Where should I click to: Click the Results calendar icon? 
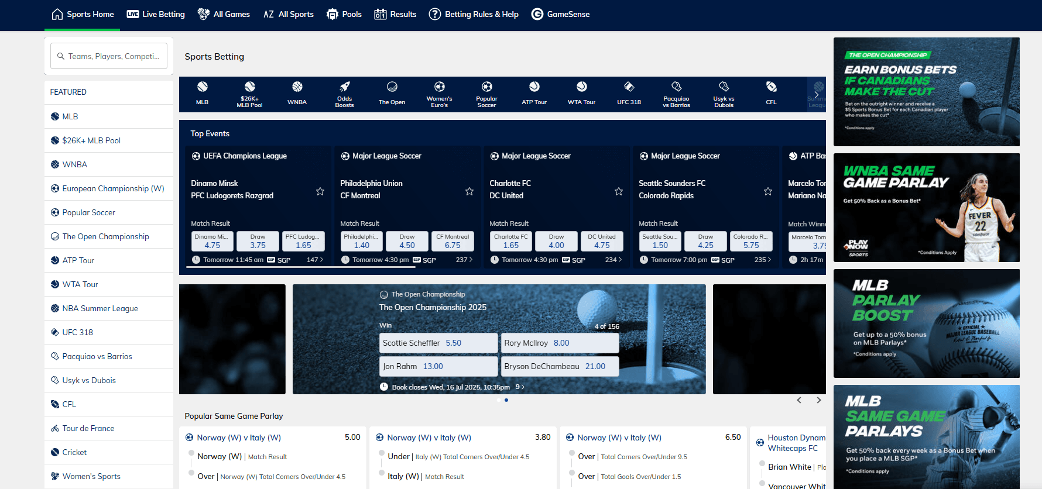(x=381, y=14)
